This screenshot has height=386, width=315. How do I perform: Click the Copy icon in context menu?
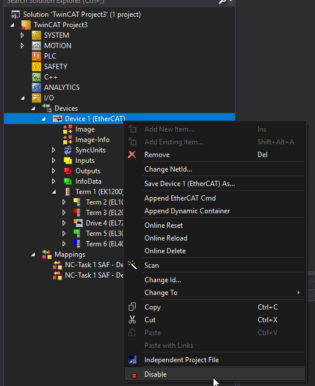point(132,307)
